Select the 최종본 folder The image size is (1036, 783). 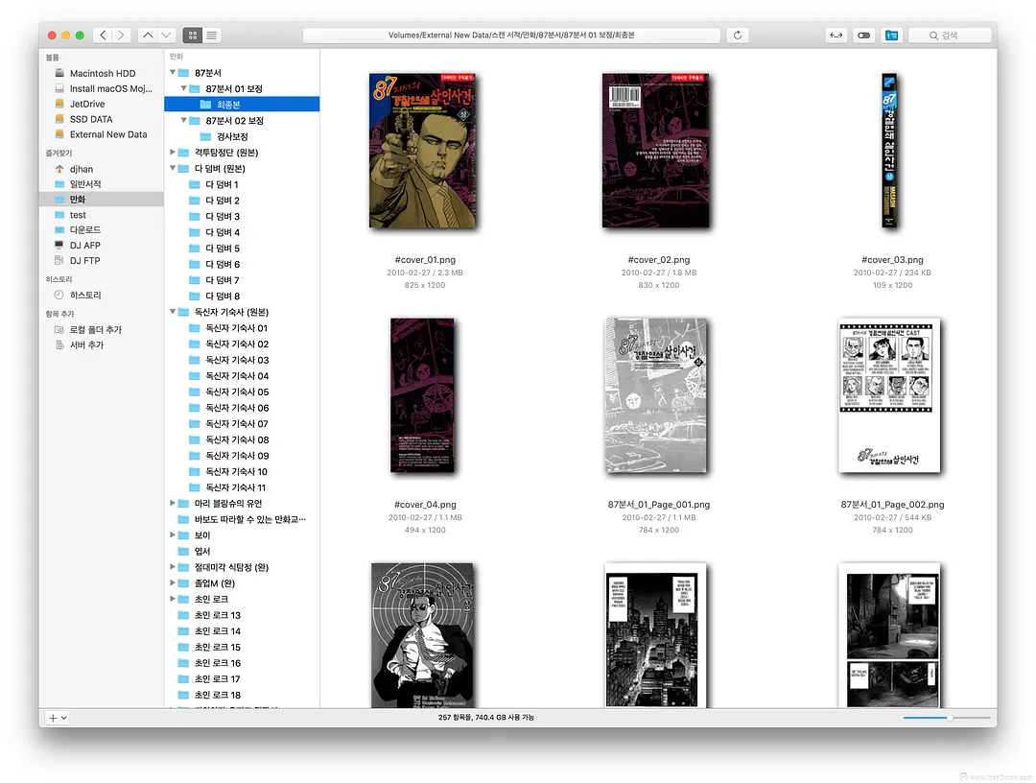click(x=242, y=105)
